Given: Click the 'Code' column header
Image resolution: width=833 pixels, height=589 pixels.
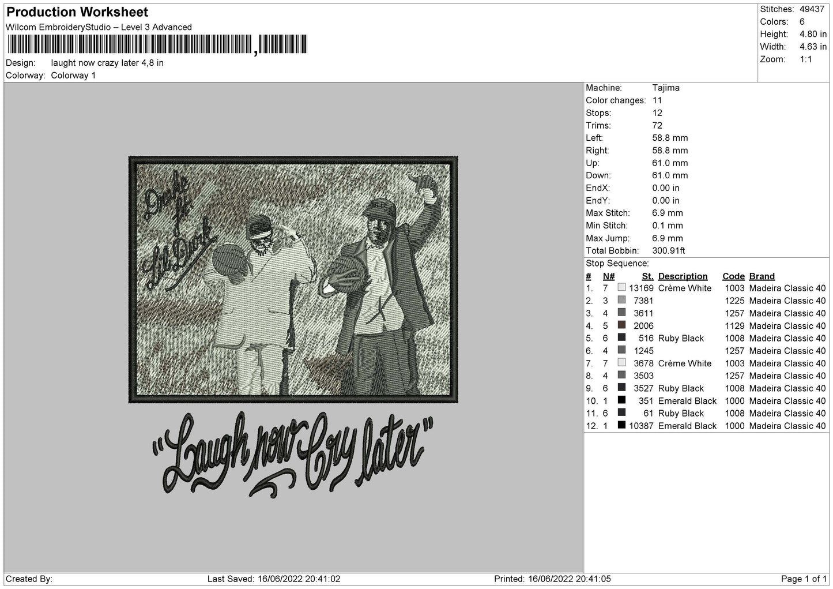Looking at the screenshot, I should pyautogui.click(x=733, y=276).
